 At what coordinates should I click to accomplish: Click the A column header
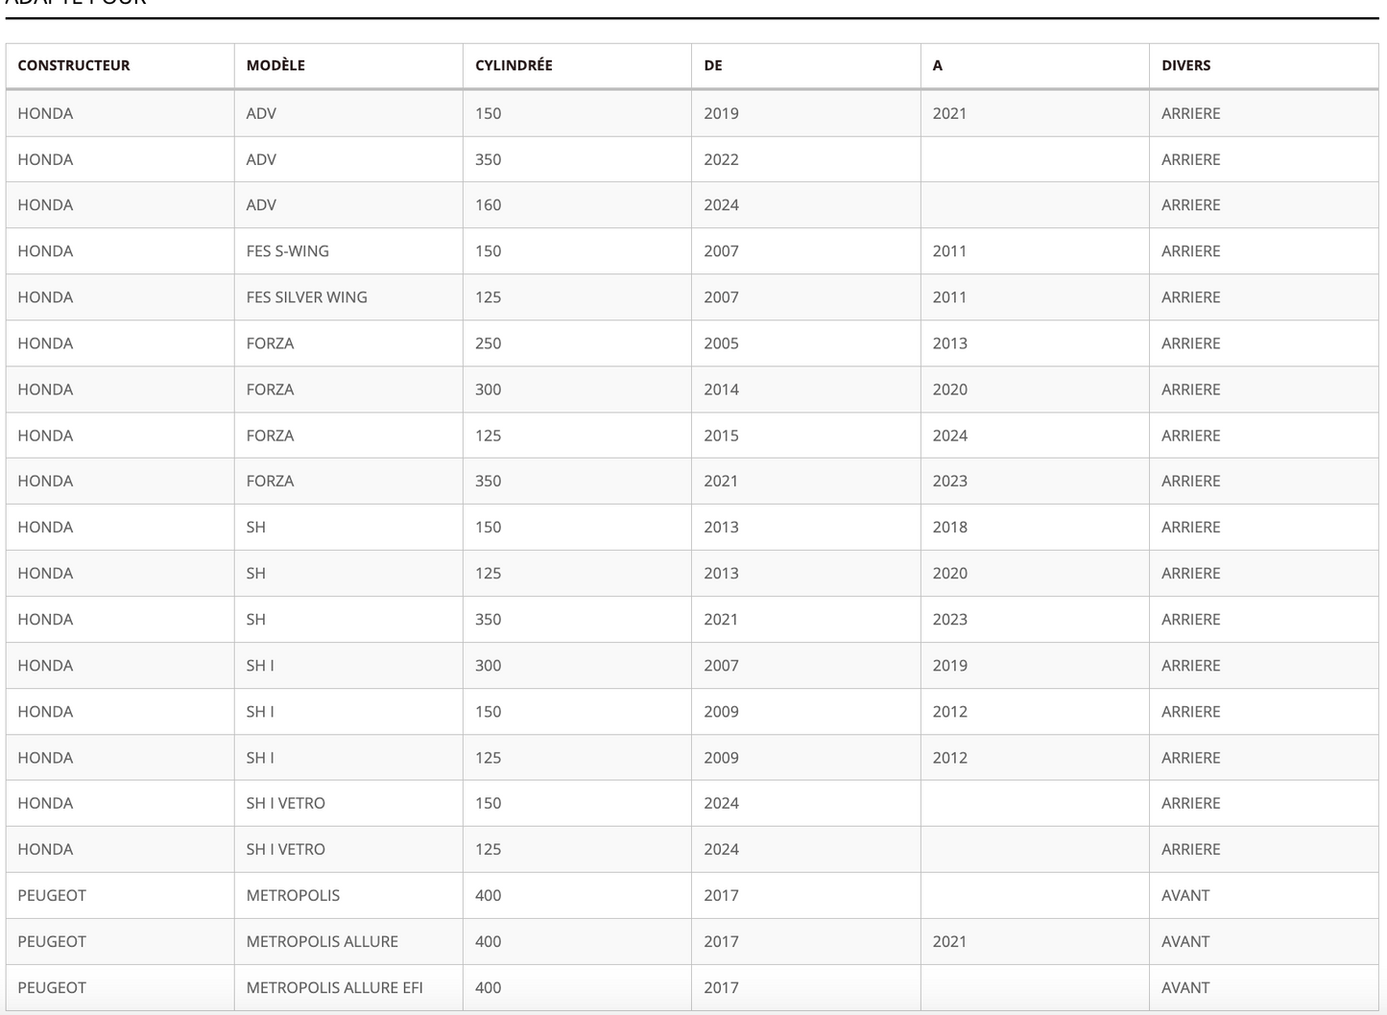click(x=938, y=65)
